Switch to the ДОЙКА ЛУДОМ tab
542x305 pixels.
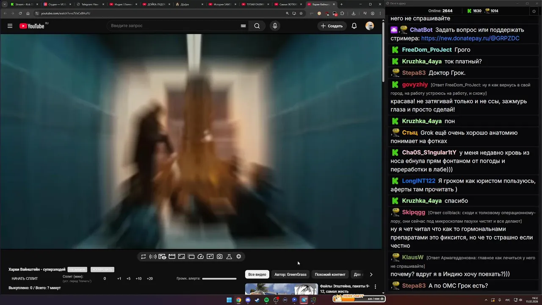point(156,4)
